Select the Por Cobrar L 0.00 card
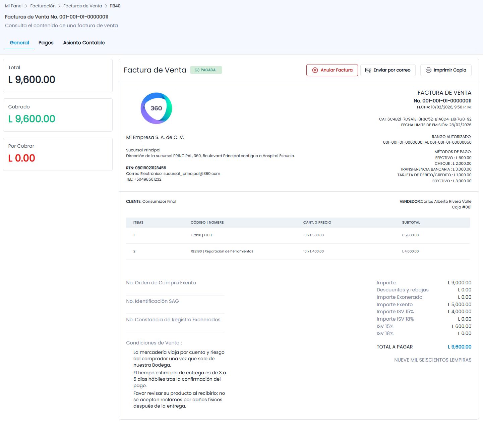Screen dimensions: 483x422 point(58,154)
